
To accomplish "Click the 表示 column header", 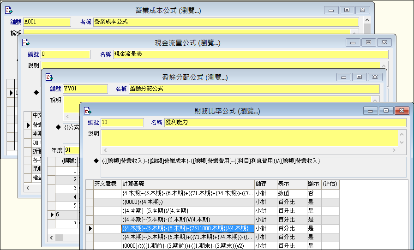I will [x=291, y=184].
